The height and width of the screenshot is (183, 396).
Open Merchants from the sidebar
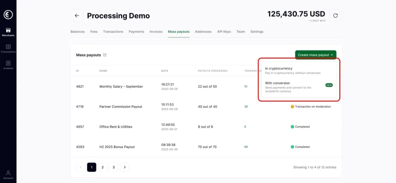pos(8,32)
